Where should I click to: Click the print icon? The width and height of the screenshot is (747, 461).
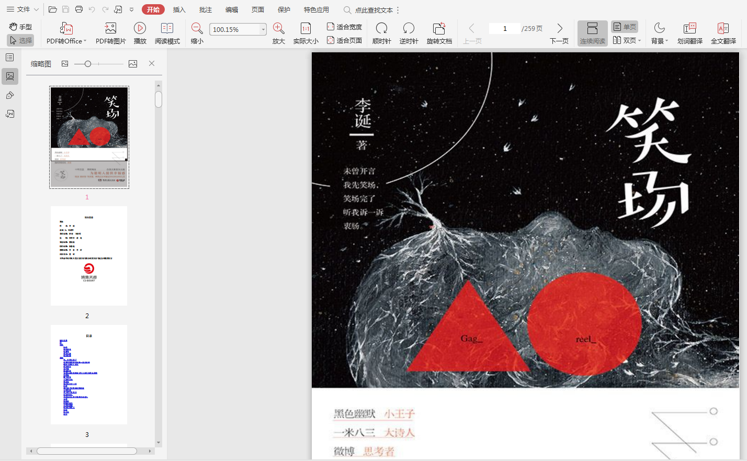click(x=79, y=9)
